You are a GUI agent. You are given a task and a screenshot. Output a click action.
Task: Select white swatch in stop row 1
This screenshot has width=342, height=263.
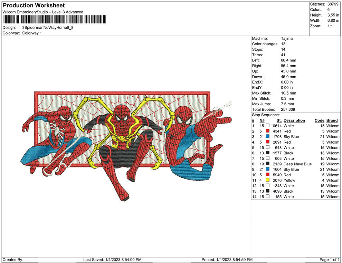(x=268, y=126)
